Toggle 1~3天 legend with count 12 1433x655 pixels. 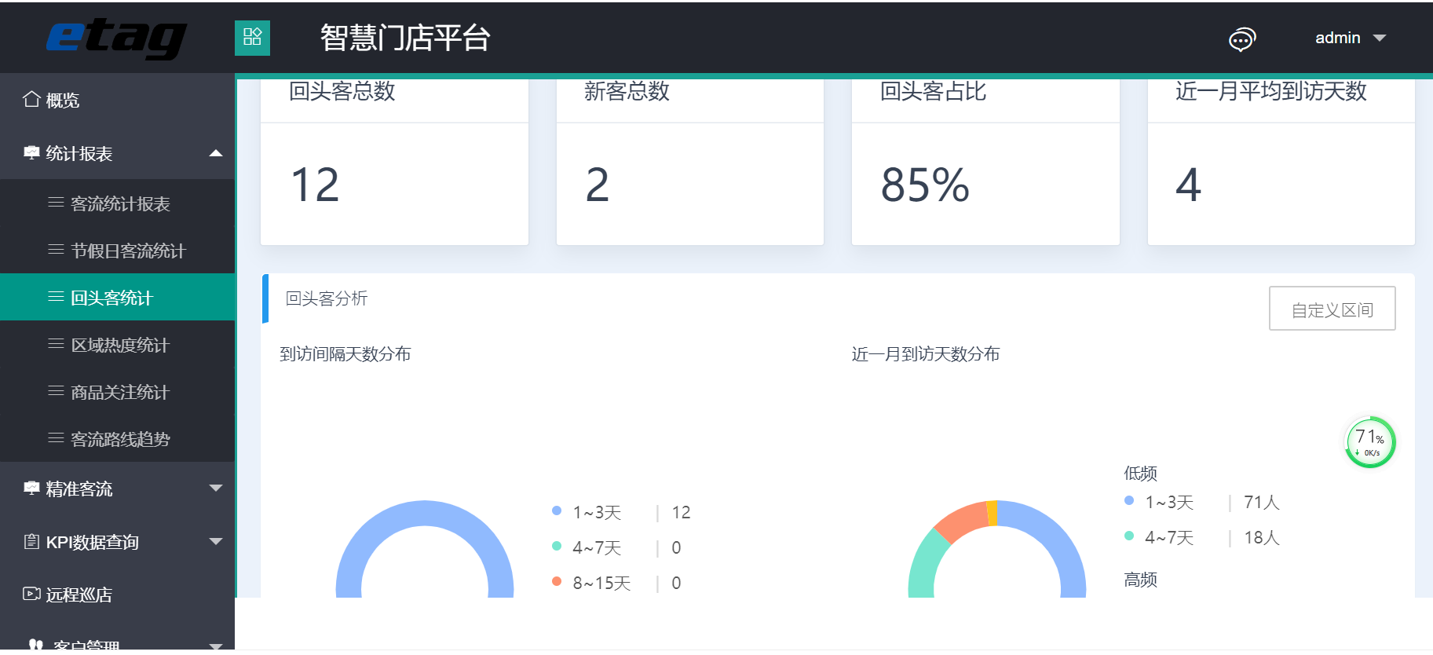(x=621, y=512)
